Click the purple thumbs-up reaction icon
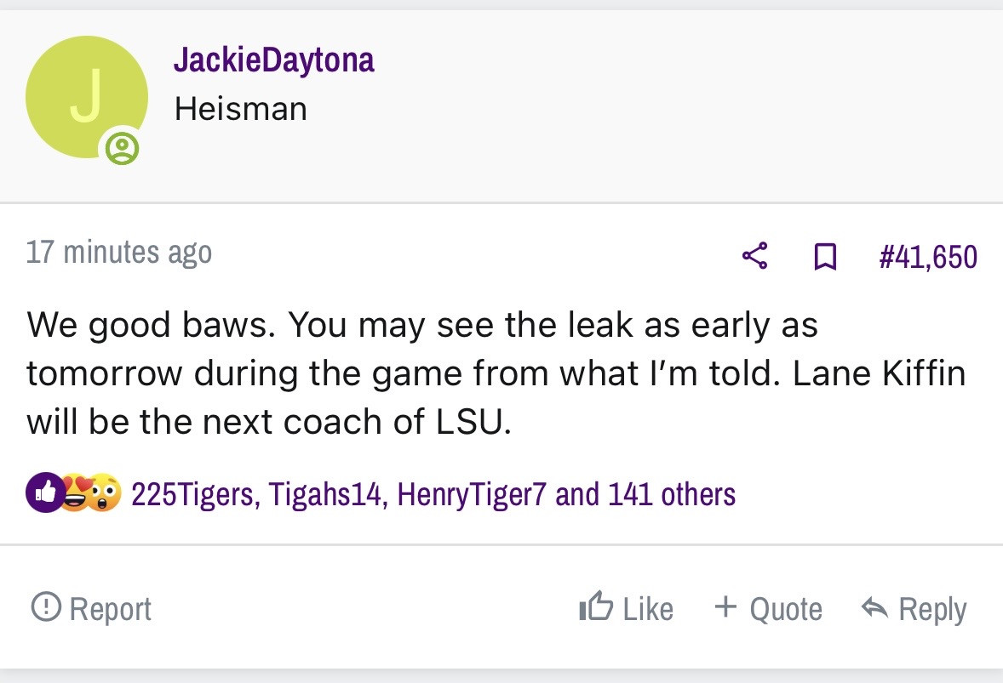This screenshot has height=683, width=1003. (x=43, y=492)
